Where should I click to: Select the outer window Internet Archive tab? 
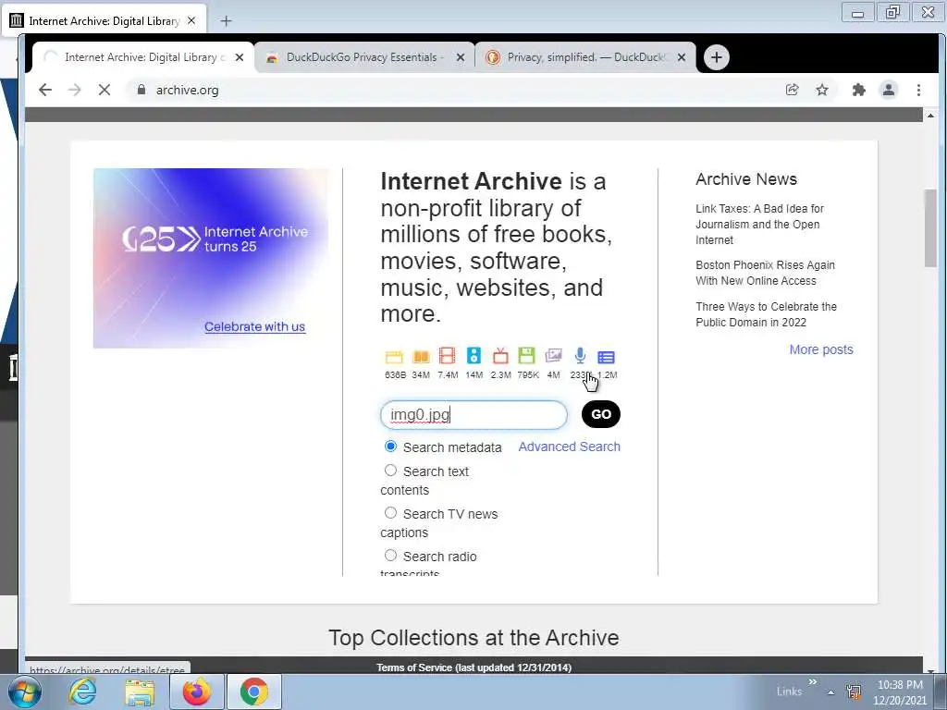104,21
